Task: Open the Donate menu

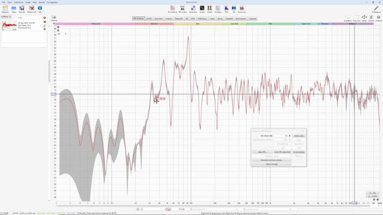Action: click(x=42, y=2)
